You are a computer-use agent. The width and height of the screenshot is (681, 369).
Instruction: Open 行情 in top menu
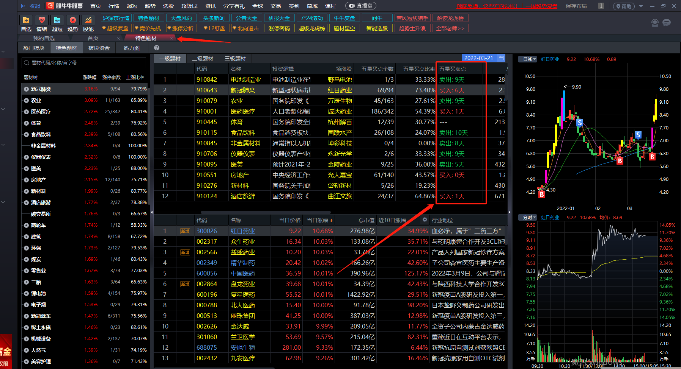click(114, 6)
